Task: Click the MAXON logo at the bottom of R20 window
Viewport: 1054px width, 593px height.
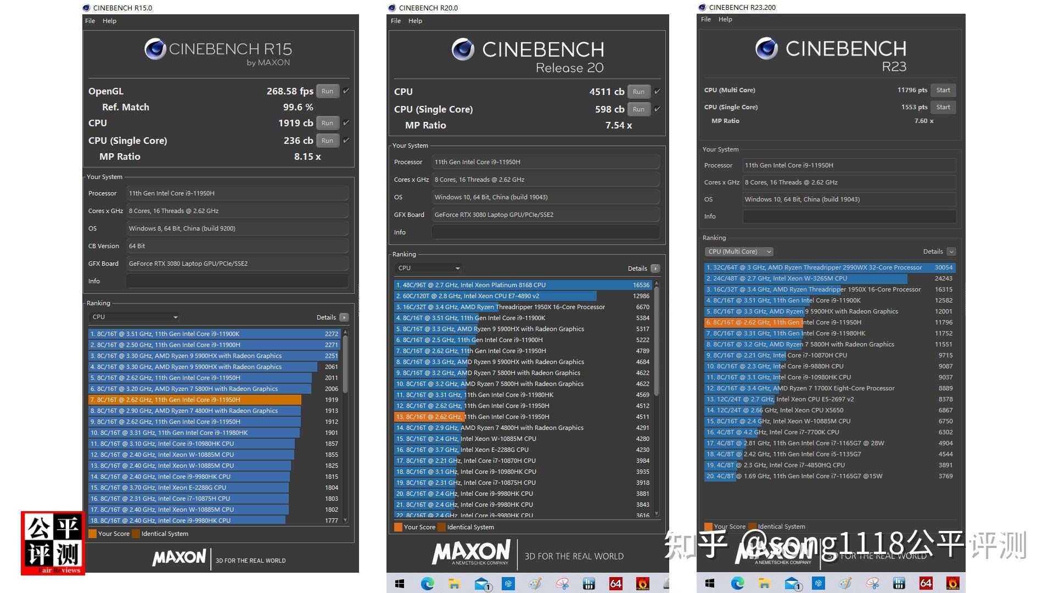Action: coord(472,552)
